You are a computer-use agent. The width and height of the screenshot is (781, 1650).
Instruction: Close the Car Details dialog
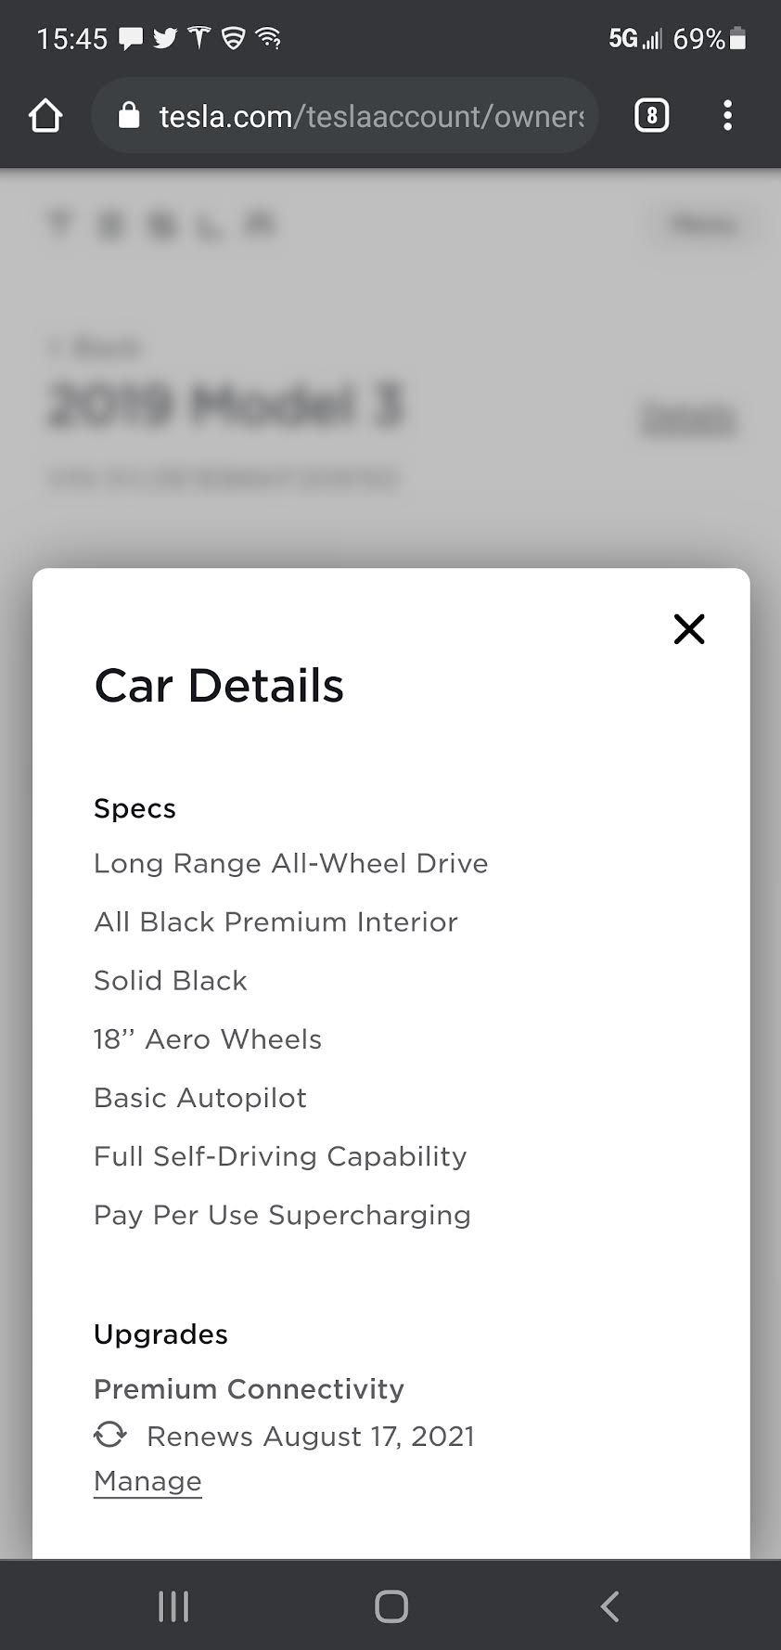(689, 629)
